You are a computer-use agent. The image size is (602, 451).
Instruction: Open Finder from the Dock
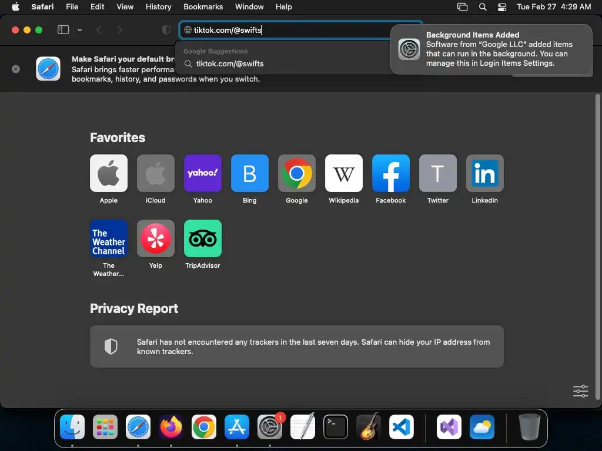pos(72,427)
